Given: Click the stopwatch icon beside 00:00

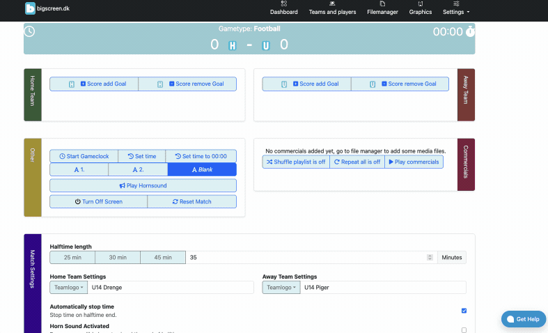Looking at the screenshot, I should pos(470,31).
